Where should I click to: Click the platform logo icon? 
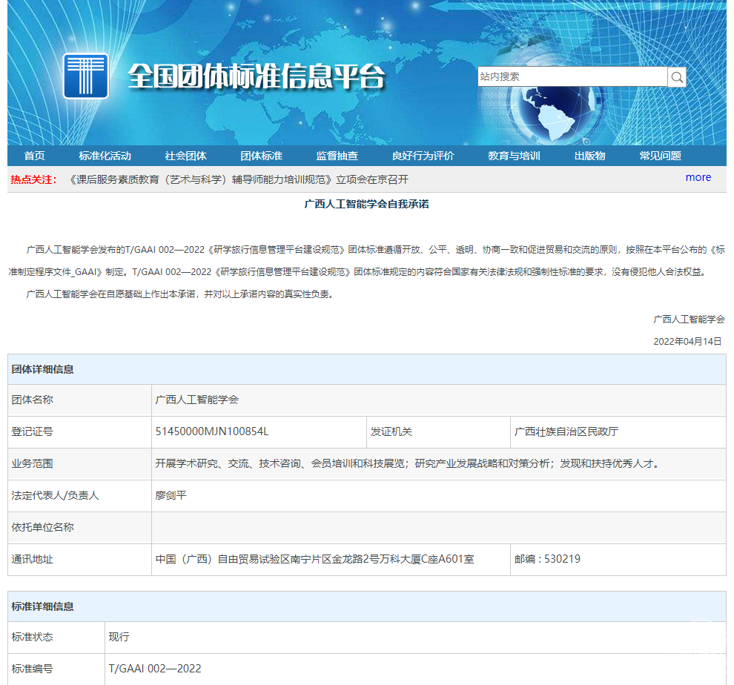tap(86, 76)
